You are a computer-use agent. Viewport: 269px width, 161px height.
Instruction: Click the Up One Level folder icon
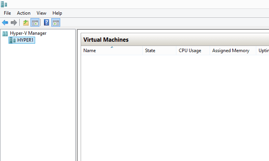click(x=26, y=22)
